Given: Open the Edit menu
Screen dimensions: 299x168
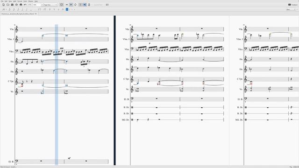Looking at the screenshot, I should click(6, 1).
